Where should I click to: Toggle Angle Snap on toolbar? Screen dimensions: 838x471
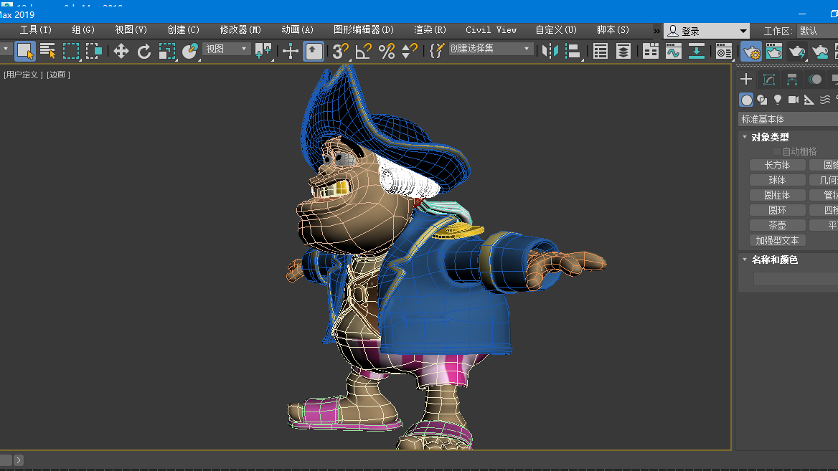pos(364,51)
